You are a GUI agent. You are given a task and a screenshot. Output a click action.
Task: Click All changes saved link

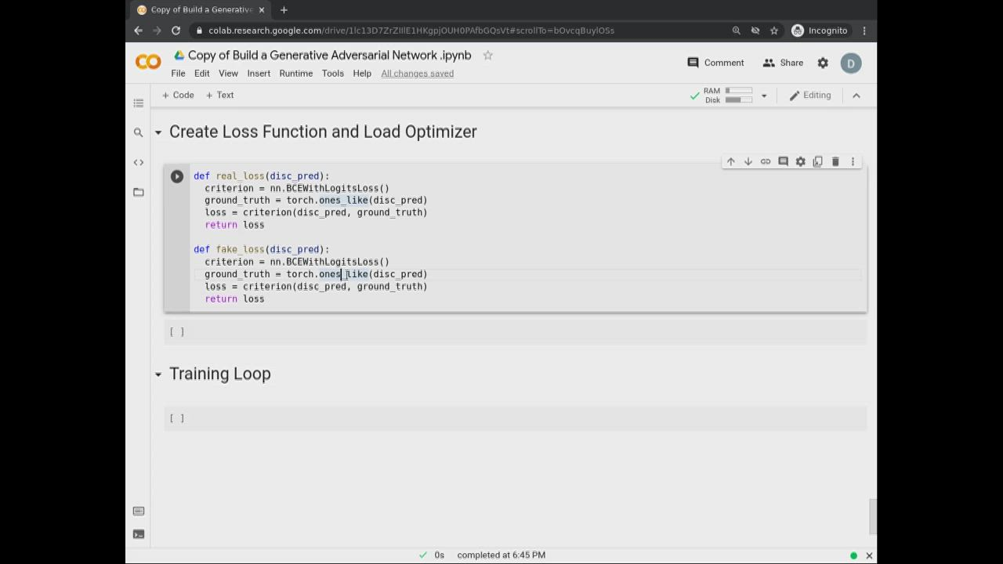click(x=417, y=74)
